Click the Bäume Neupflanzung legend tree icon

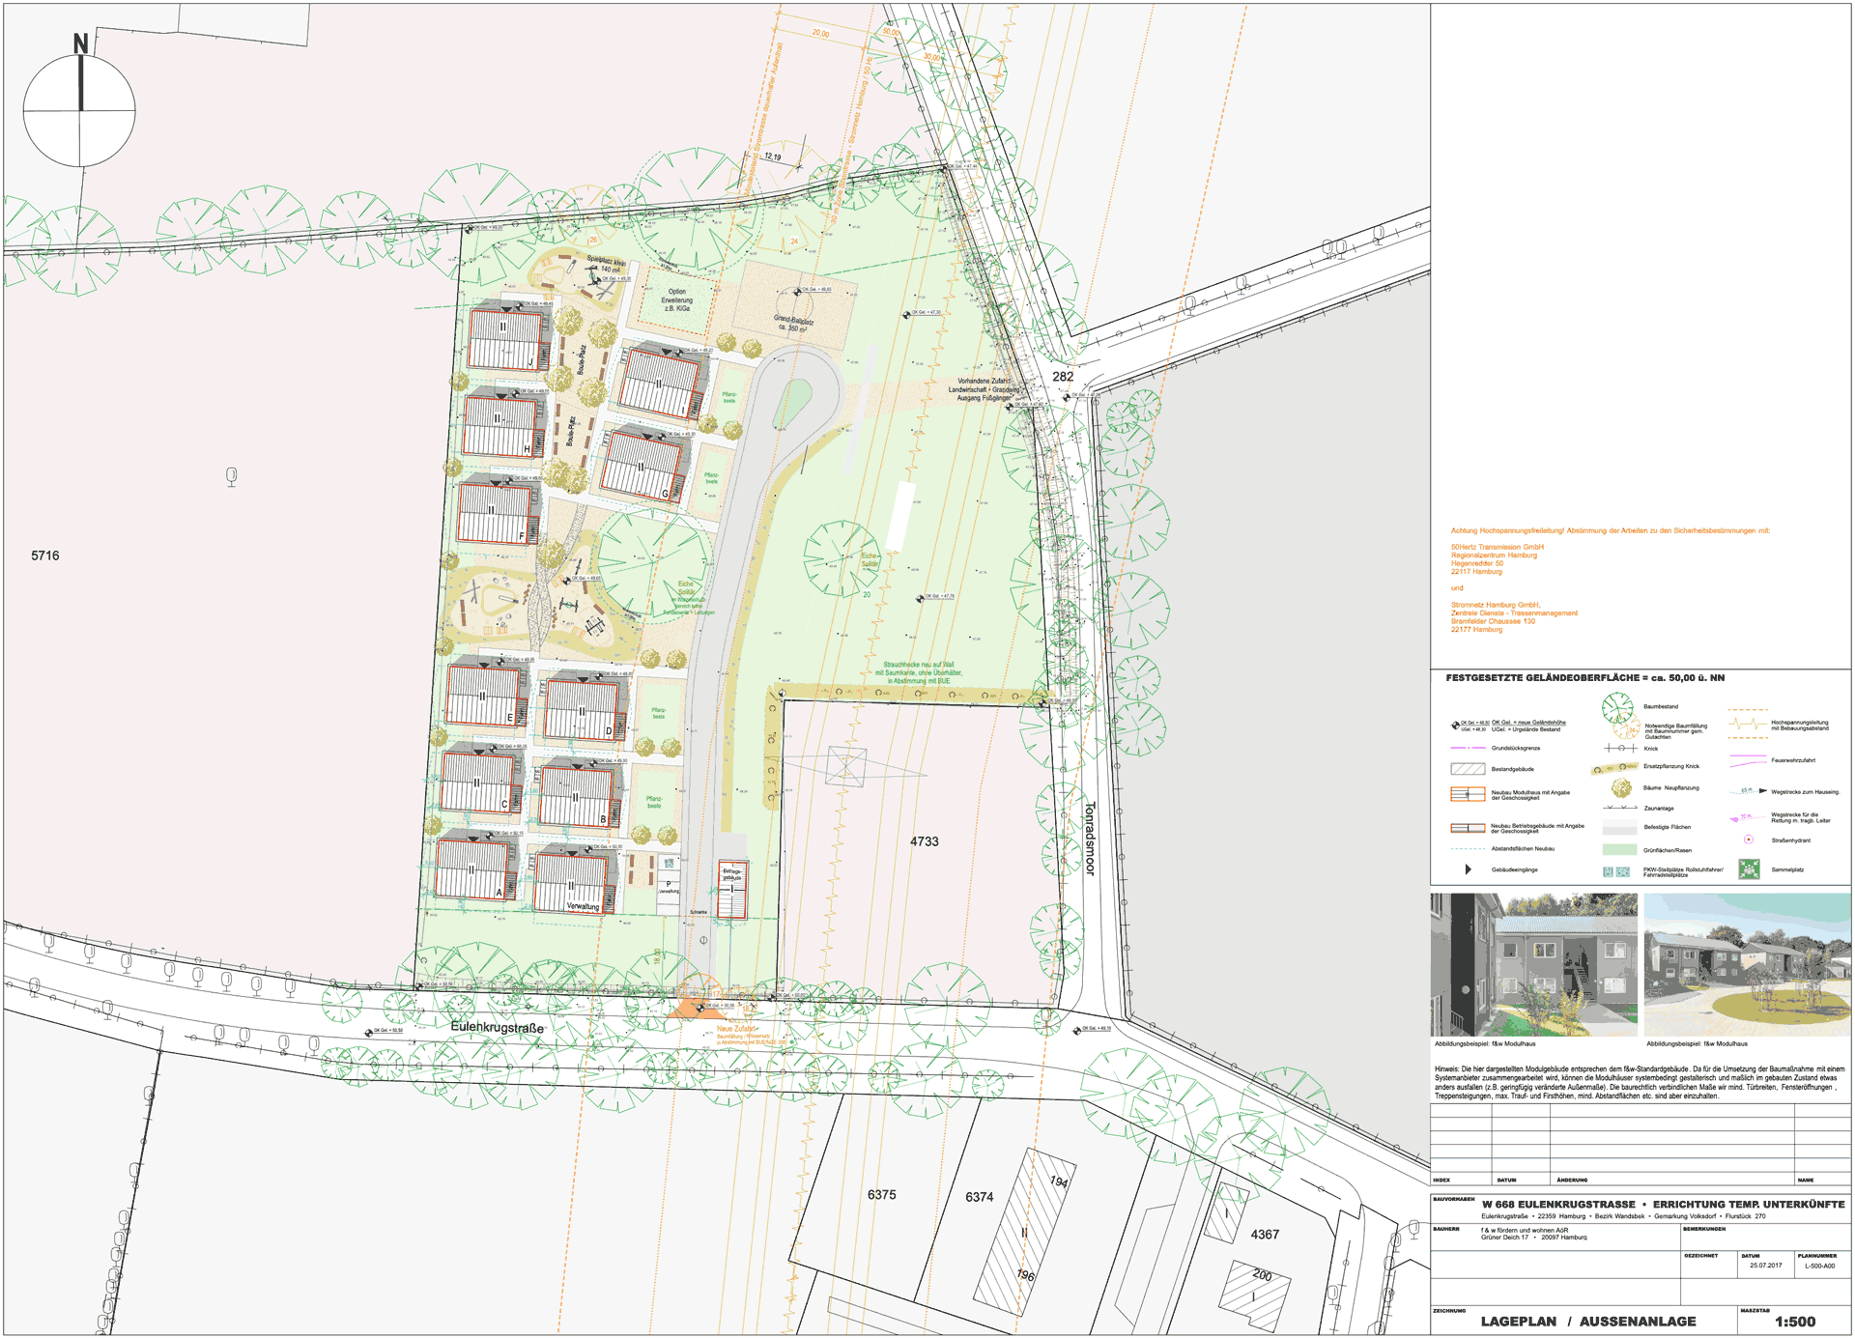[1621, 788]
